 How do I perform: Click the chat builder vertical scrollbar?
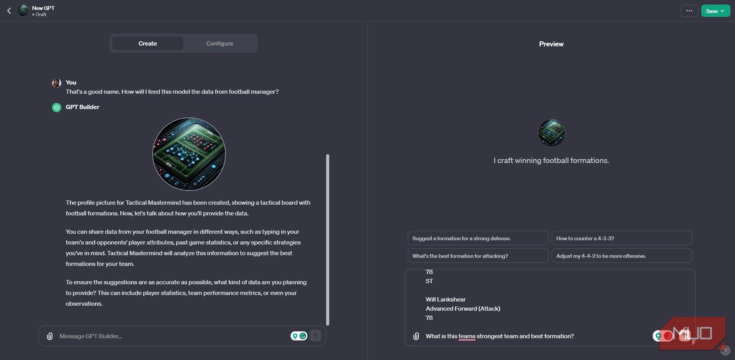(328, 239)
